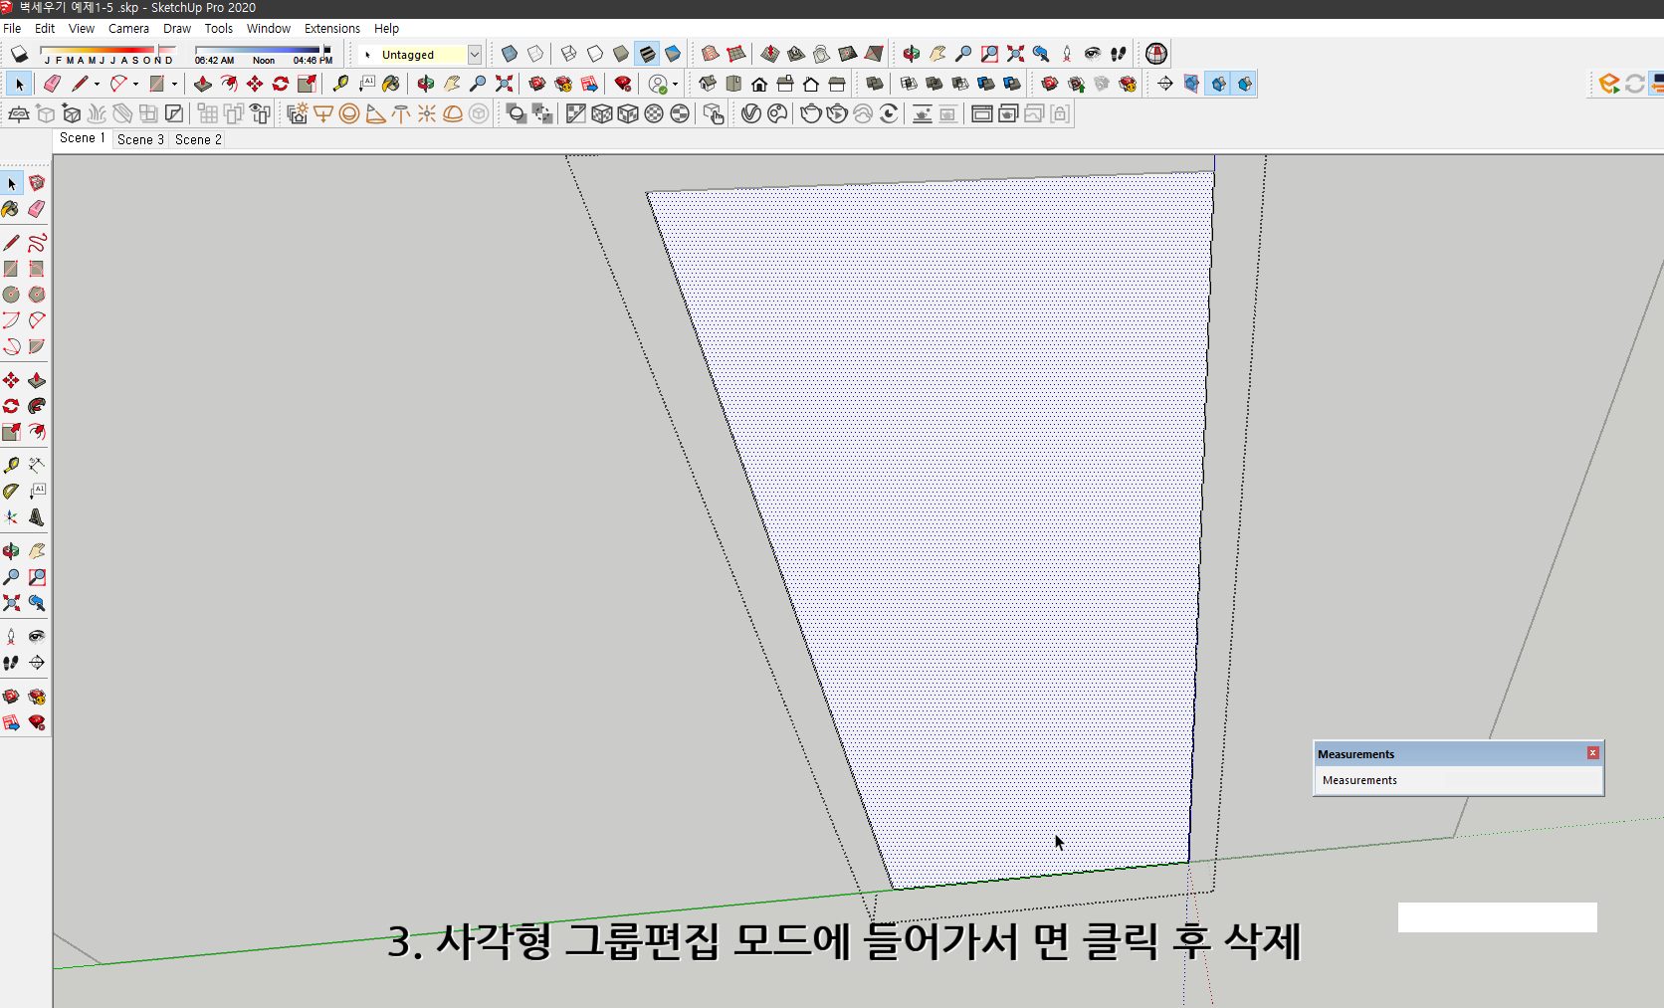
Task: Expand the Arc tool dropdown arrow
Action: [135, 84]
